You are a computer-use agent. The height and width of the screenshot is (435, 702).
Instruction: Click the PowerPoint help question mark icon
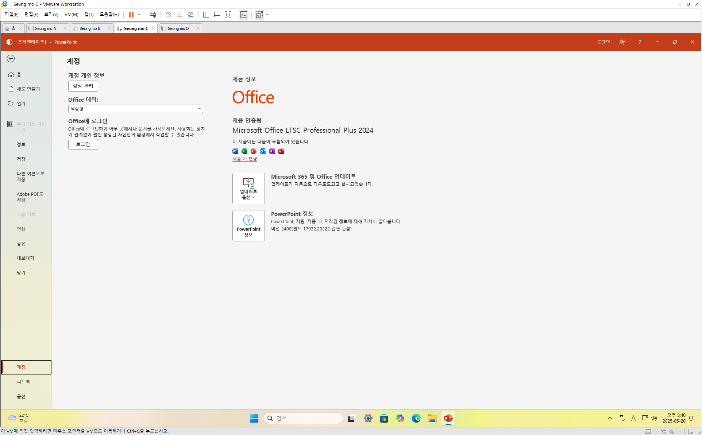(x=640, y=42)
